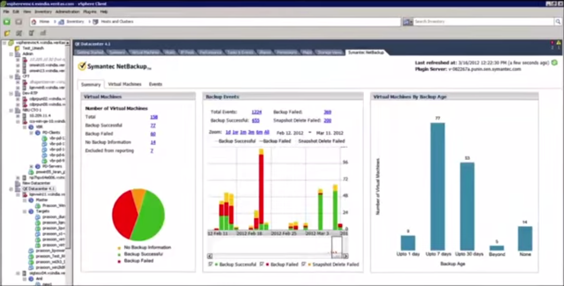Click the vSphere Client title bar icon
Image resolution: width=564 pixels, height=286 pixels.
pyautogui.click(x=3, y=3)
